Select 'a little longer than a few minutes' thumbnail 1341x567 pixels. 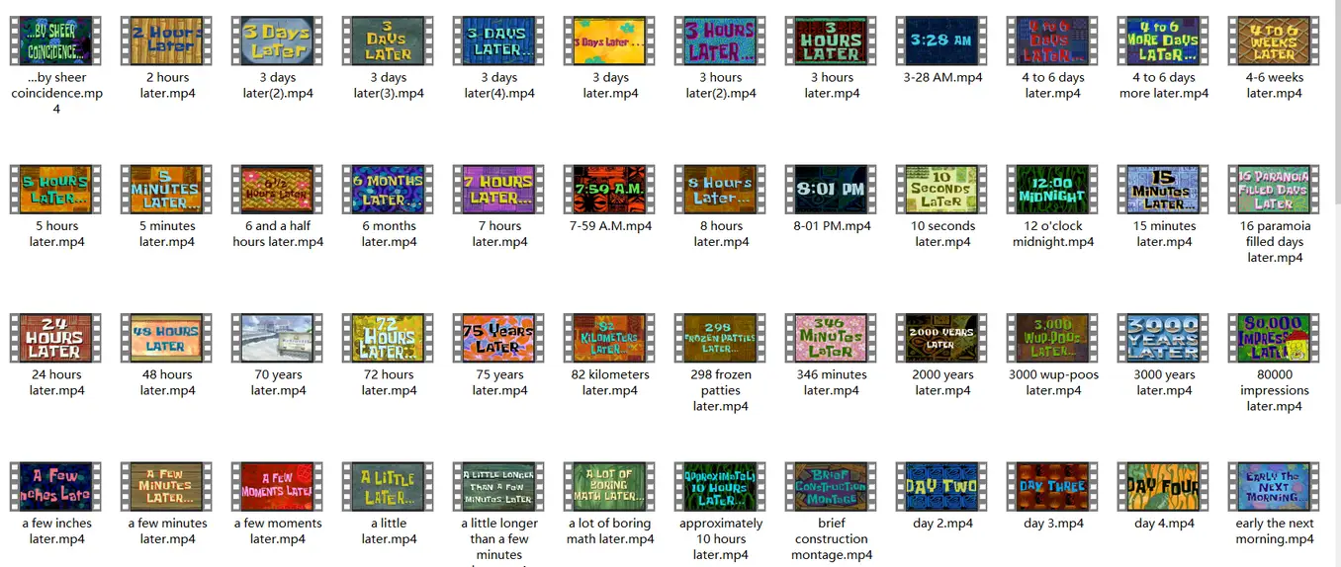pos(499,487)
